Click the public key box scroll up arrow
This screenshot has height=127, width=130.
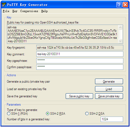(120, 27)
